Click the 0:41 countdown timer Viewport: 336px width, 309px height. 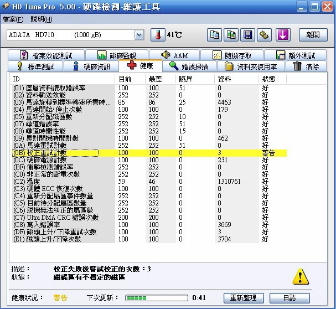tap(199, 298)
